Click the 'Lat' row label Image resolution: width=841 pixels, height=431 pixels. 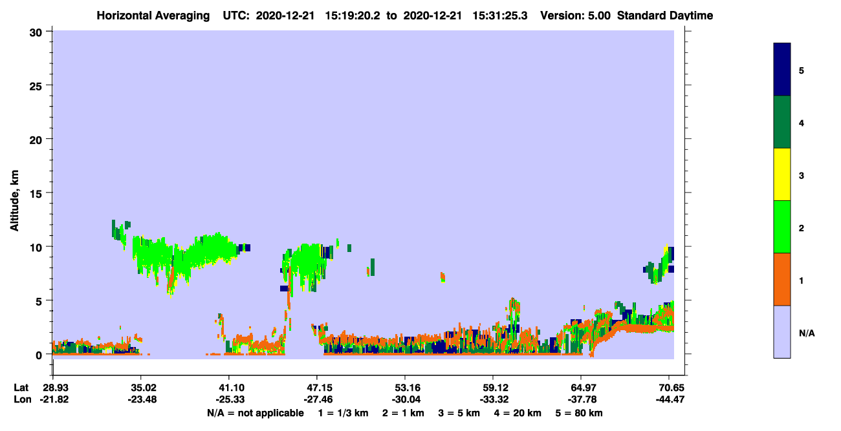(x=21, y=388)
